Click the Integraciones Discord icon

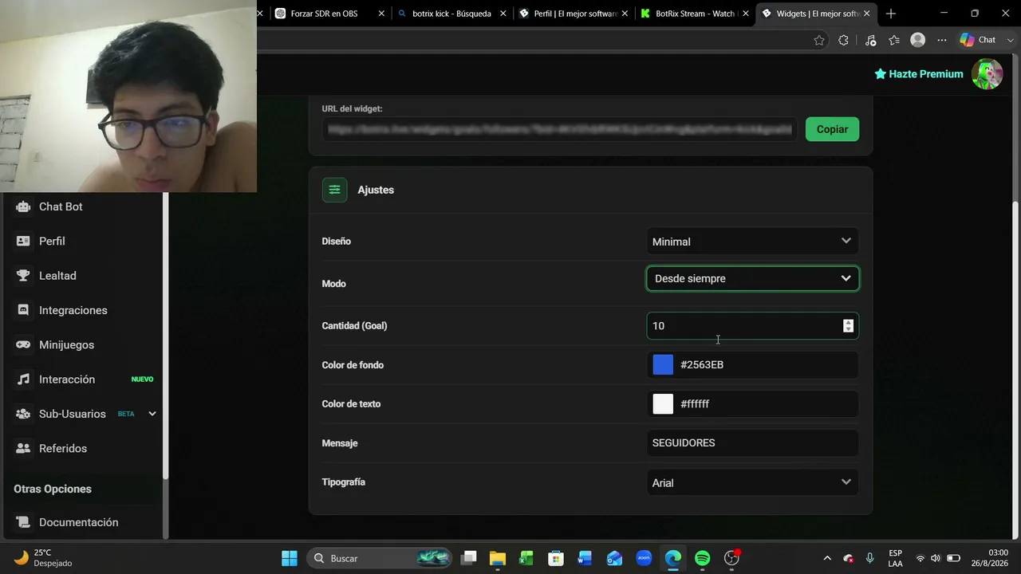[x=23, y=310]
